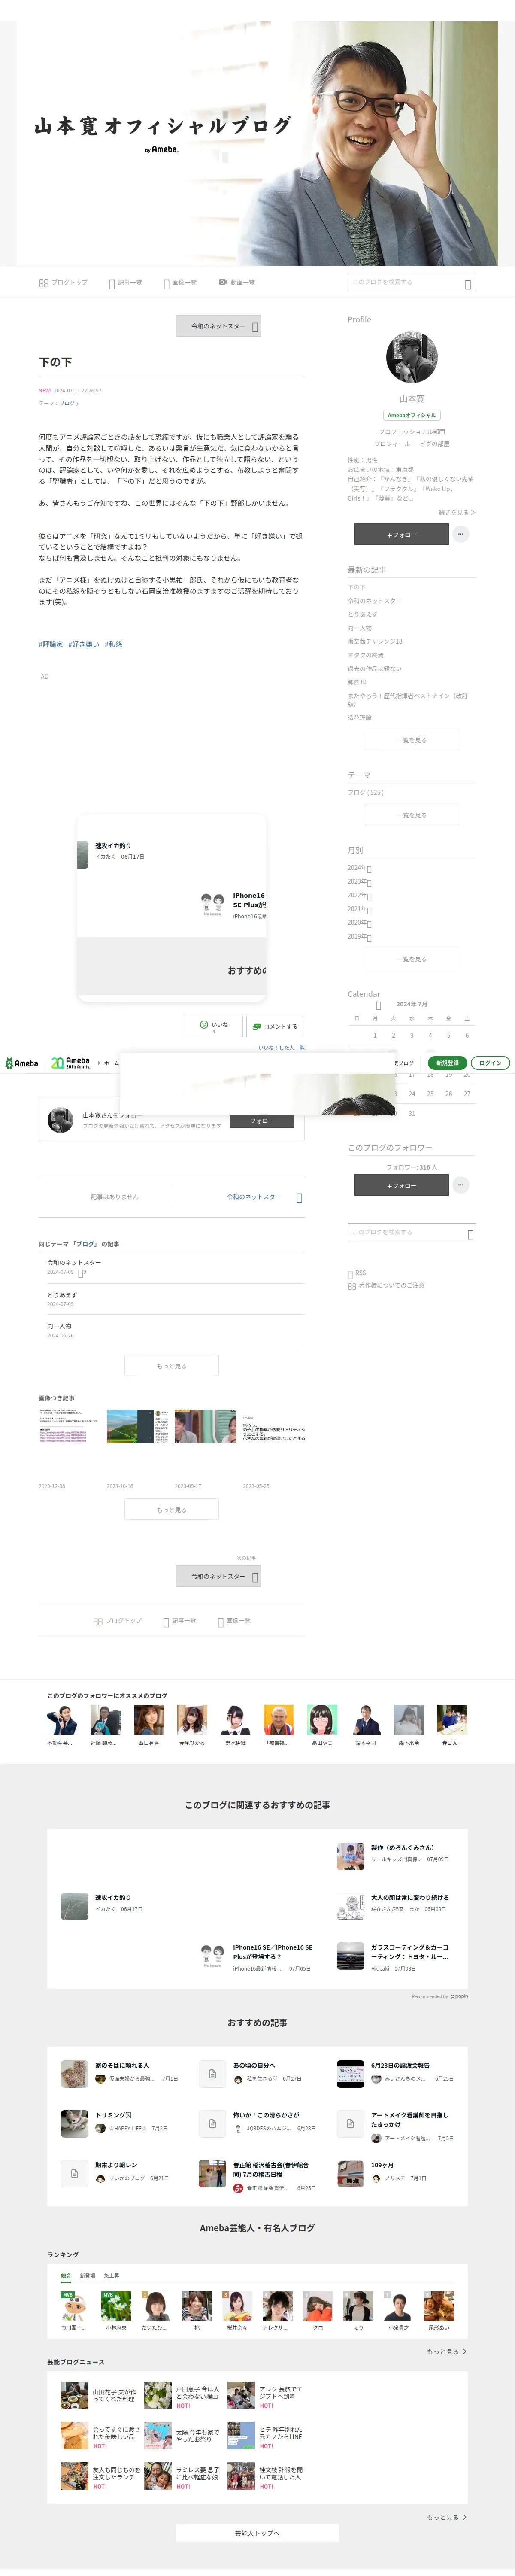This screenshot has height=2576, width=515.
Task: Open the プロフィール link under the profile name
Action: pyautogui.click(x=392, y=444)
